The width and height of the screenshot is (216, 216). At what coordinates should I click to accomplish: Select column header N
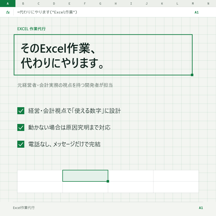[208, 4]
